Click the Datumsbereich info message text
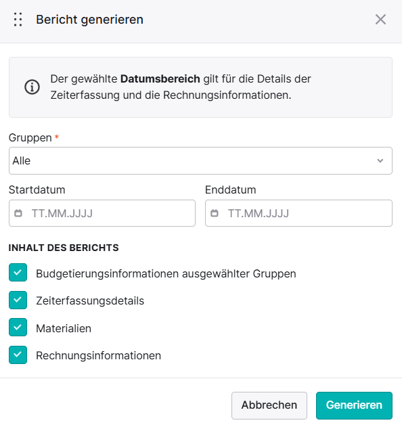The width and height of the screenshot is (402, 429). (x=181, y=87)
